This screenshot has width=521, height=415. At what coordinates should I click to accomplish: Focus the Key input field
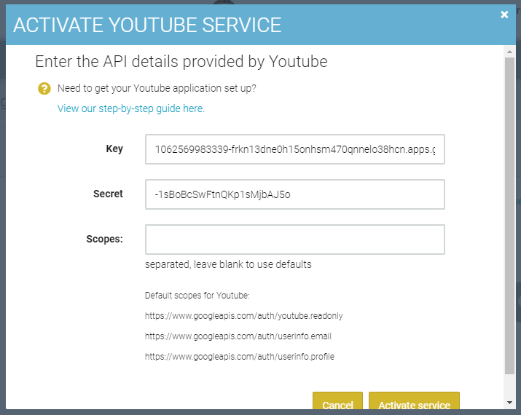pos(294,149)
